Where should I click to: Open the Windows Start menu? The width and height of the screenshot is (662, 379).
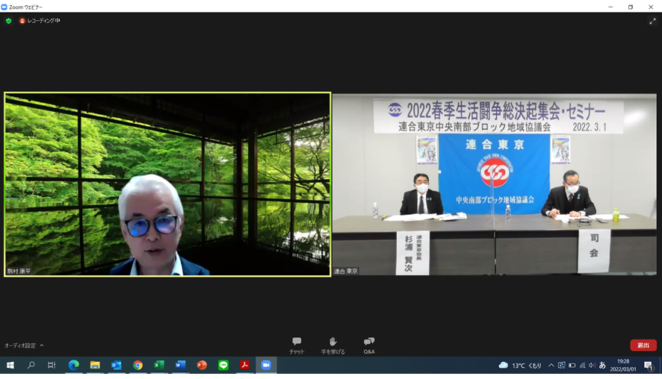coord(10,365)
